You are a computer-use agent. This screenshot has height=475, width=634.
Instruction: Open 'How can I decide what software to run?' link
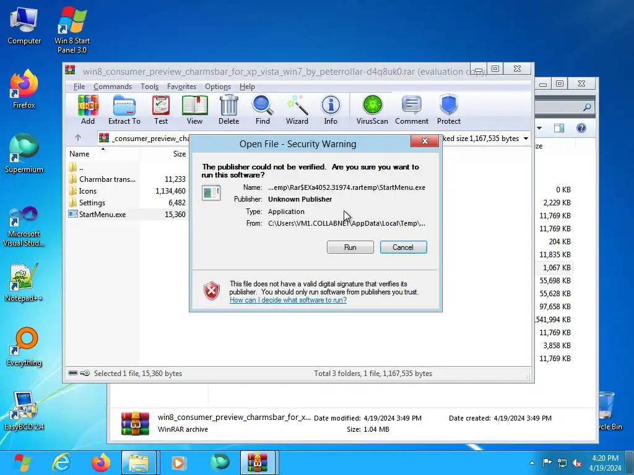tap(288, 300)
